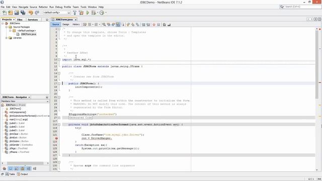
Task: Click the Stop Macro Recording icon
Action: (158, 25)
